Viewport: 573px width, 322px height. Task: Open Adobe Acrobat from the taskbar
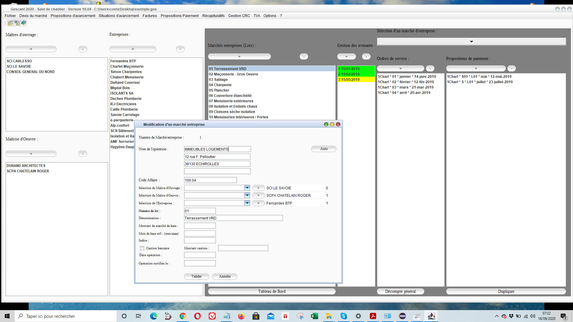[373, 316]
